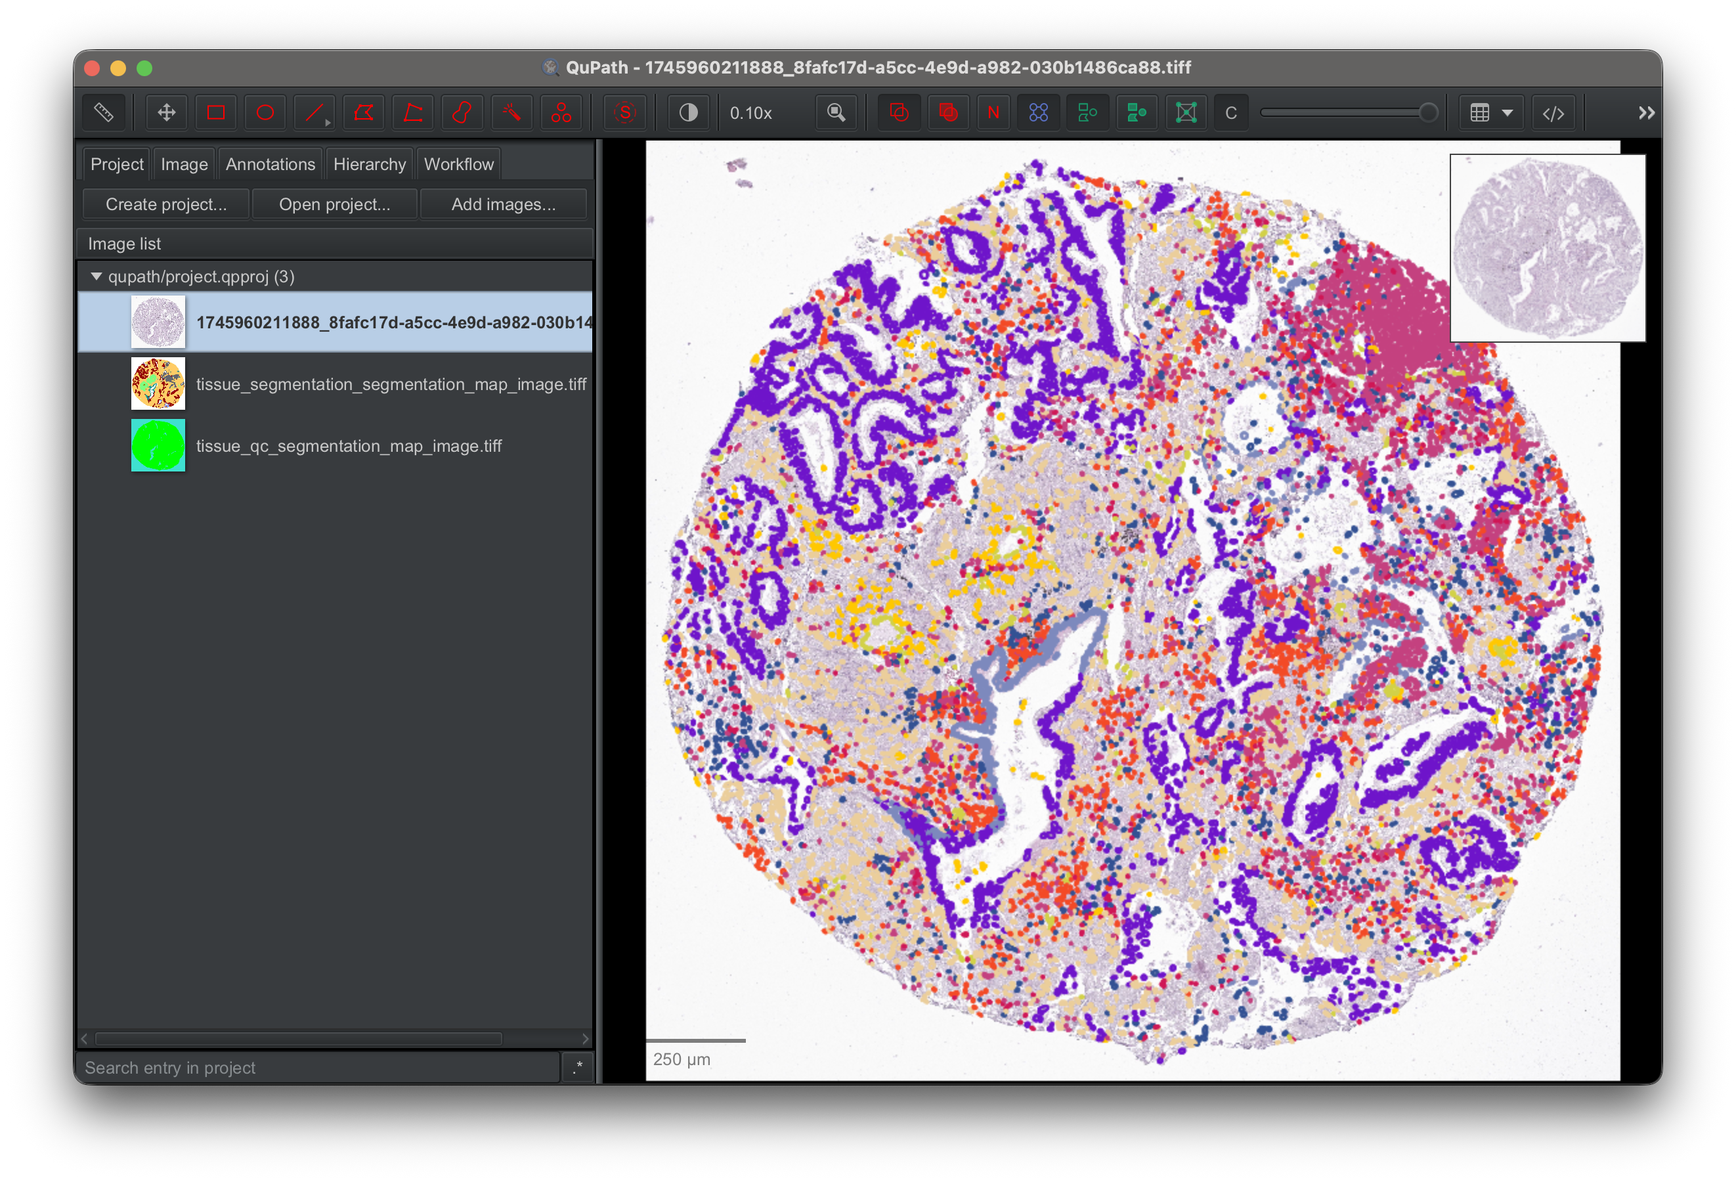1736x1182 pixels.
Task: Select tissue_qc_segmentation_map_image.tiff entry
Action: click(x=336, y=446)
